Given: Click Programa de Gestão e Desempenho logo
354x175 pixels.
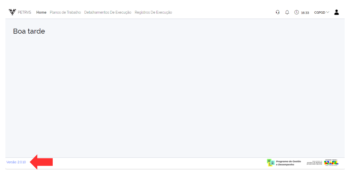Looking at the screenshot, I should (284, 163).
